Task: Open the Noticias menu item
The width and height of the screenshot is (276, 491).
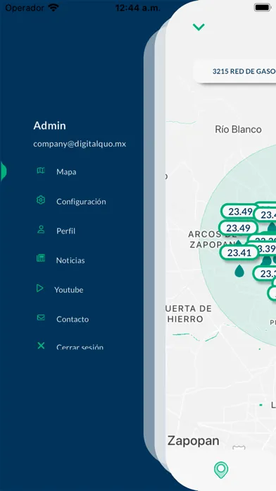Action: tap(70, 260)
